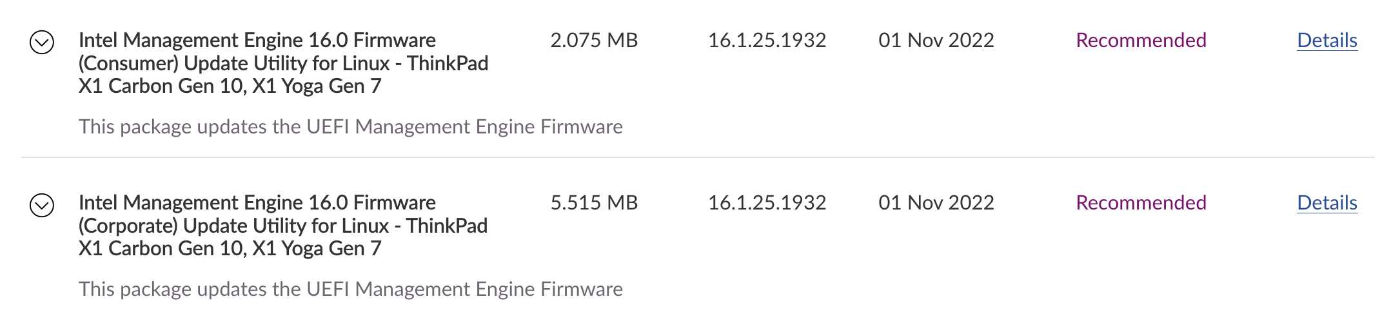Click the Consumer package UEFI description text

(350, 126)
